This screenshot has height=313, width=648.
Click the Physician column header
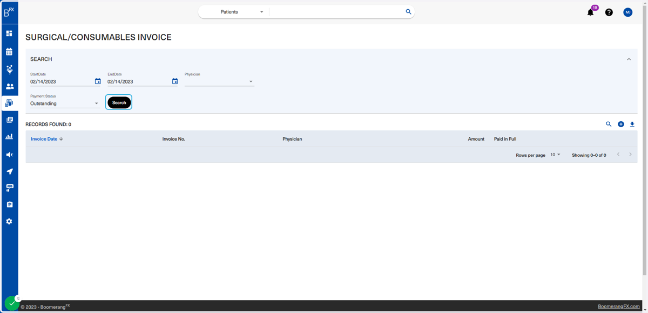point(292,139)
